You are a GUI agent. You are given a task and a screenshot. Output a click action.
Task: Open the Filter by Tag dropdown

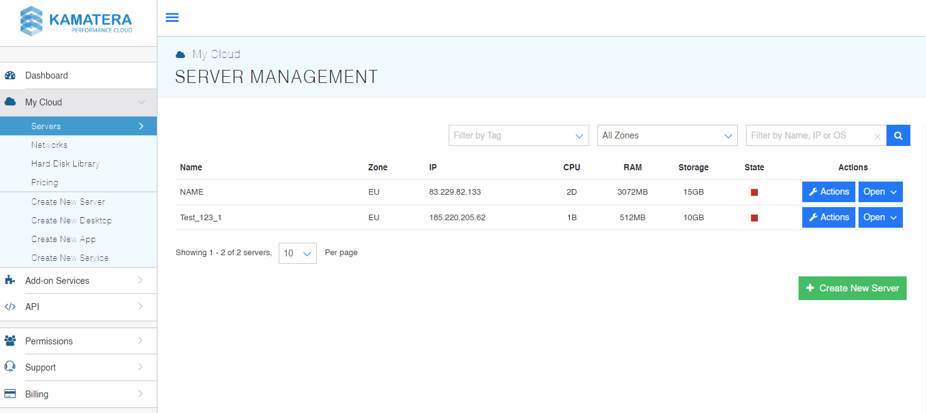[x=519, y=135]
